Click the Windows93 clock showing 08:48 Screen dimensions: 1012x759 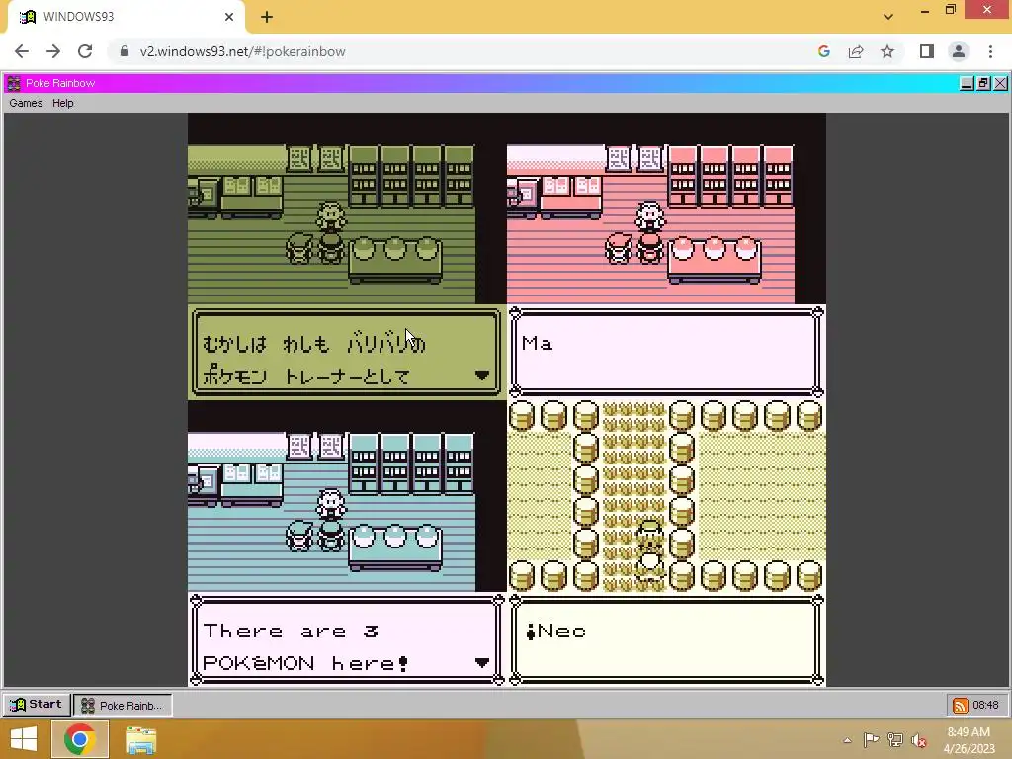pos(985,705)
